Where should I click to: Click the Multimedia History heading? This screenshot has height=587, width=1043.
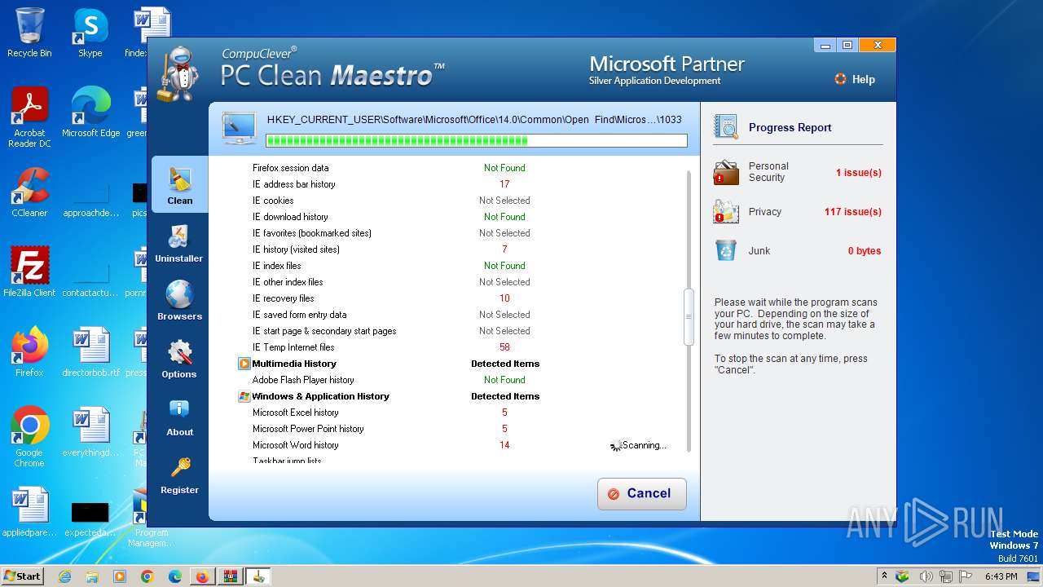point(294,364)
